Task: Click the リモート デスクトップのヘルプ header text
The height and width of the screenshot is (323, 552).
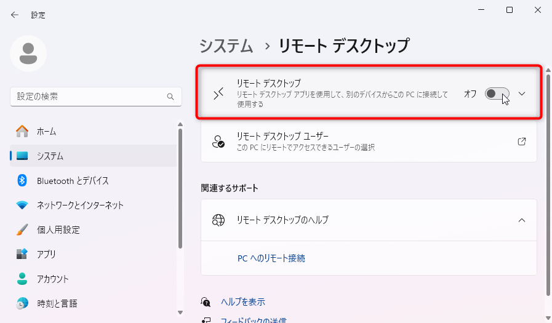Action: point(282,220)
